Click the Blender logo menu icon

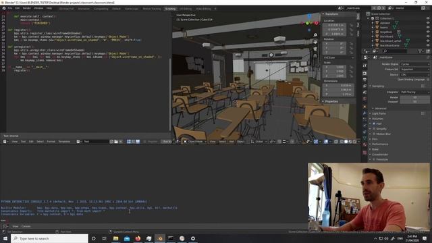(x=4, y=8)
